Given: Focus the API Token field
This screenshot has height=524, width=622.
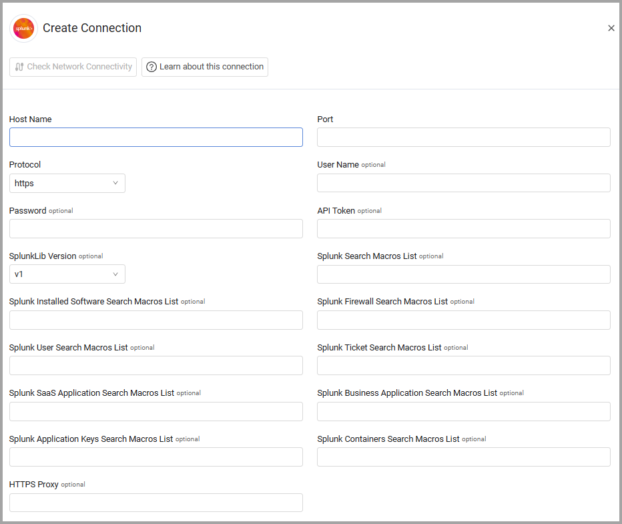Looking at the screenshot, I should pos(463,229).
